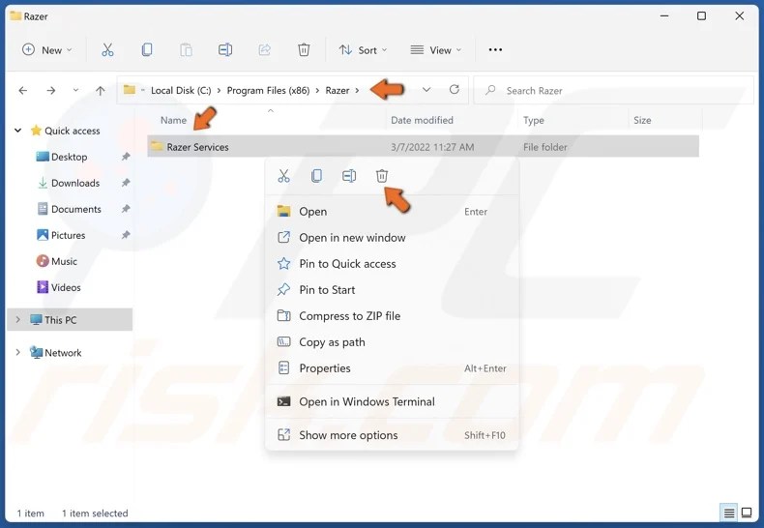764x528 pixels.
Task: Switch to large thumbnails view in status bar
Action: (747, 513)
